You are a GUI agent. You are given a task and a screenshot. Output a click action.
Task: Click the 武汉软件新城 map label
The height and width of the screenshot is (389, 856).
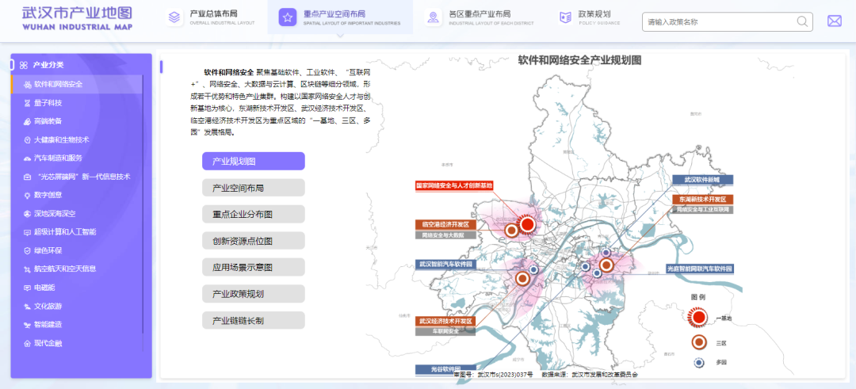coord(702,180)
